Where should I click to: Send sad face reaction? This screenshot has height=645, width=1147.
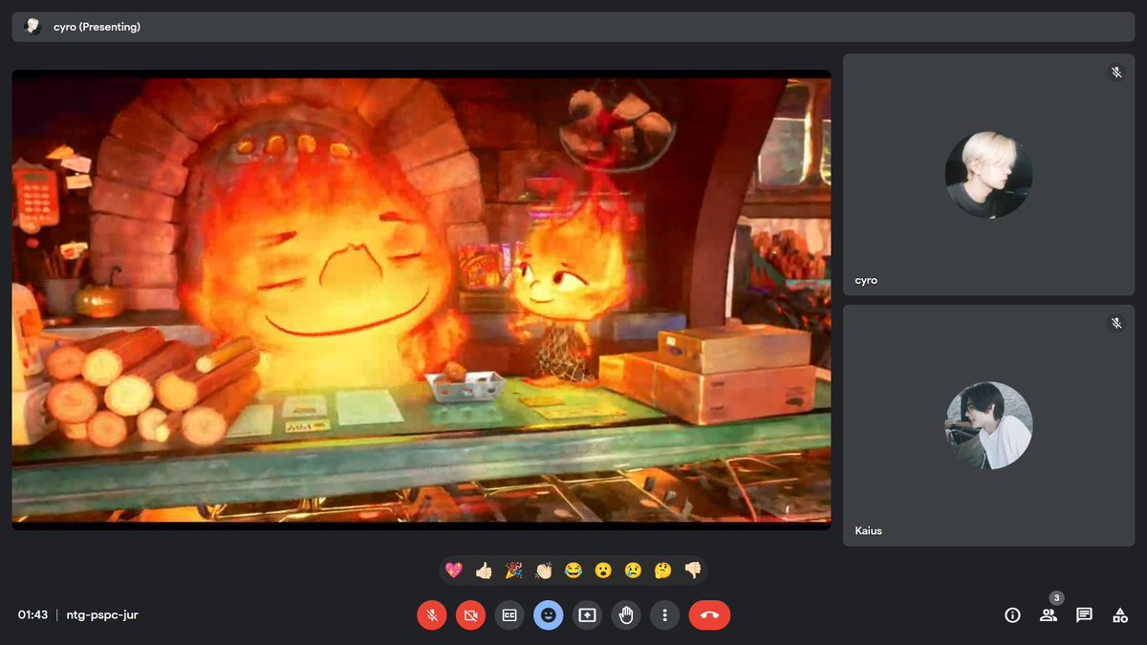[633, 570]
